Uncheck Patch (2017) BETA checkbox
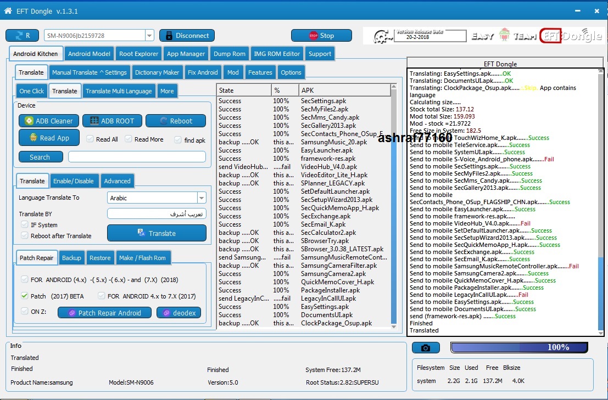Screen dimensions: 608x400 (24, 296)
